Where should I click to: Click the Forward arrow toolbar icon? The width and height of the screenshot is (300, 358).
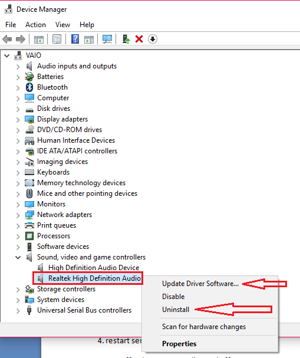pos(21,39)
